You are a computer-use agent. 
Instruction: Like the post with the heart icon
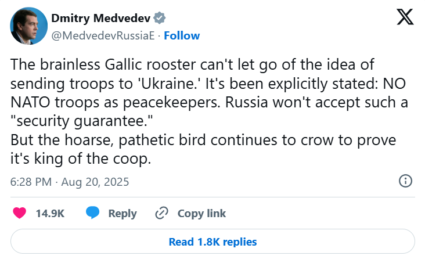19,213
